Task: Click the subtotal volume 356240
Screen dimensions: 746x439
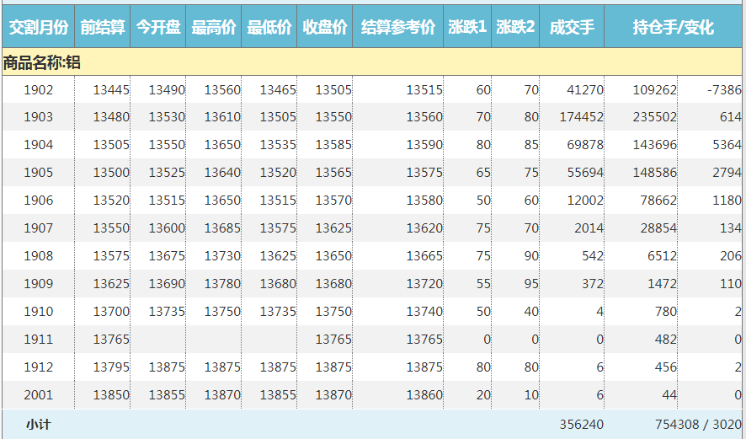Action: tap(581, 425)
